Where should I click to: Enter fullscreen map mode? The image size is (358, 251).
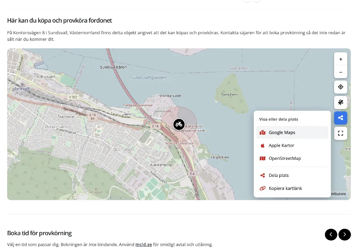tap(340, 133)
